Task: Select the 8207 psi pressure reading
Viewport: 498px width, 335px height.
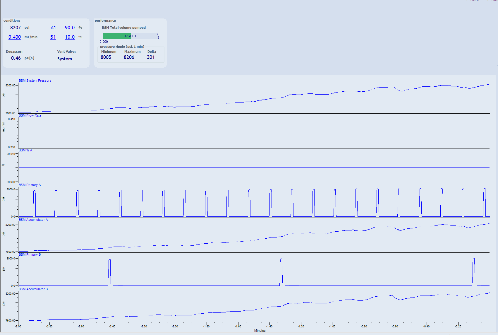Action: 16,28
